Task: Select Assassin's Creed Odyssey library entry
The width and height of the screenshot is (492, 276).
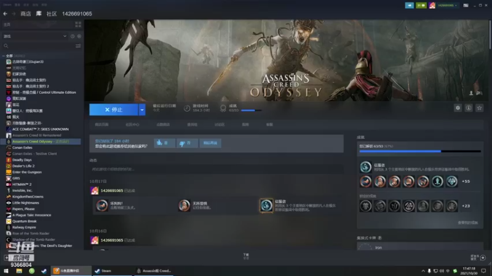Action: [41, 142]
